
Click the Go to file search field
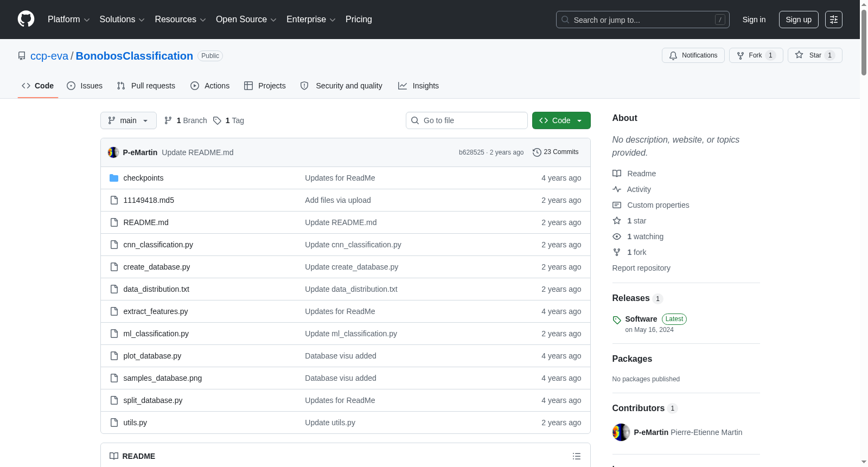point(467,120)
